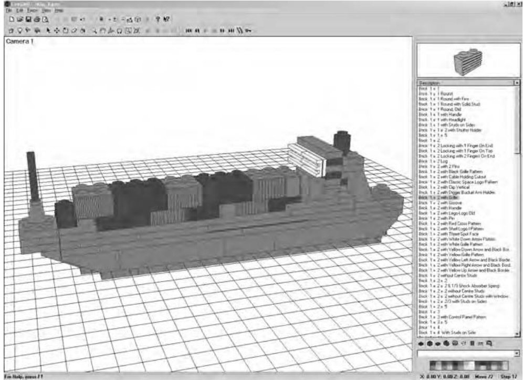Screen dimensions: 523x380
Task: Toggle the first piece category icon below the list
Action: [x=421, y=343]
